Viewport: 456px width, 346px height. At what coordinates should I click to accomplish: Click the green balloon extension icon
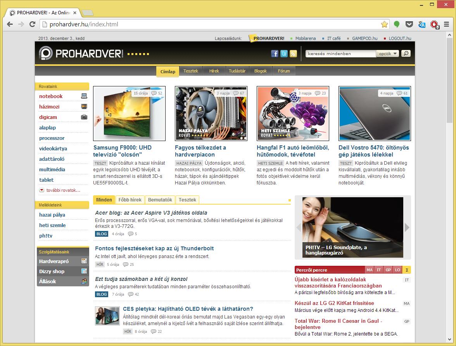pyautogui.click(x=396, y=24)
